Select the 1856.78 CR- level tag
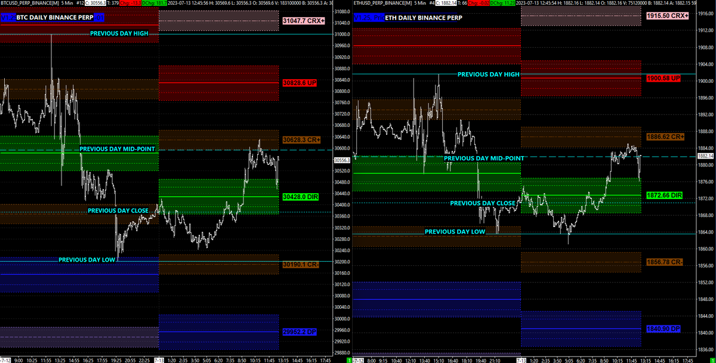 (x=665, y=262)
